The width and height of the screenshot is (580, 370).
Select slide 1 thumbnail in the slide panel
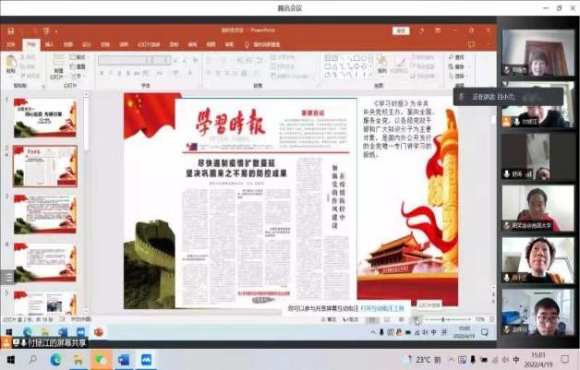[x=45, y=118]
